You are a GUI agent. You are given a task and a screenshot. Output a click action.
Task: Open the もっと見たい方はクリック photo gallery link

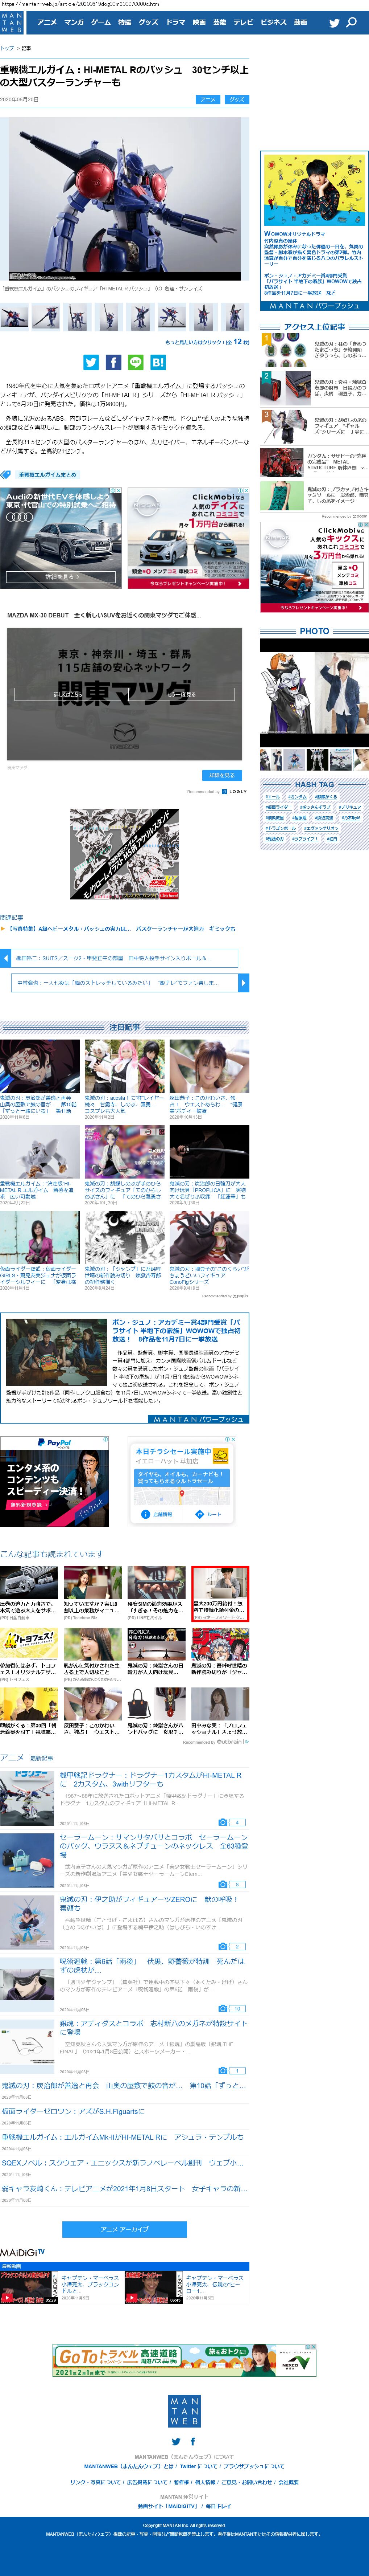pyautogui.click(x=207, y=342)
